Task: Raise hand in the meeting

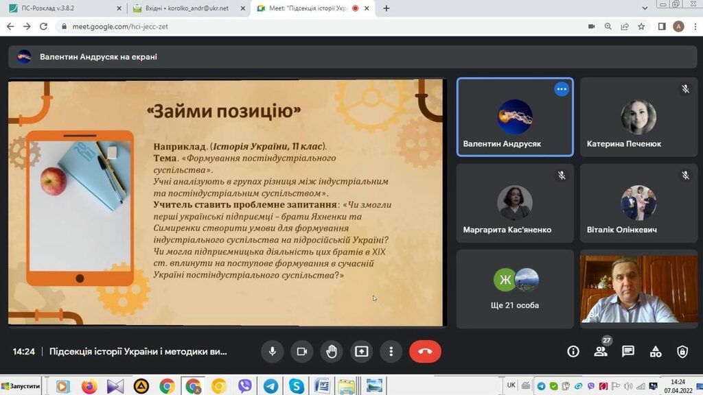Action: [332, 351]
